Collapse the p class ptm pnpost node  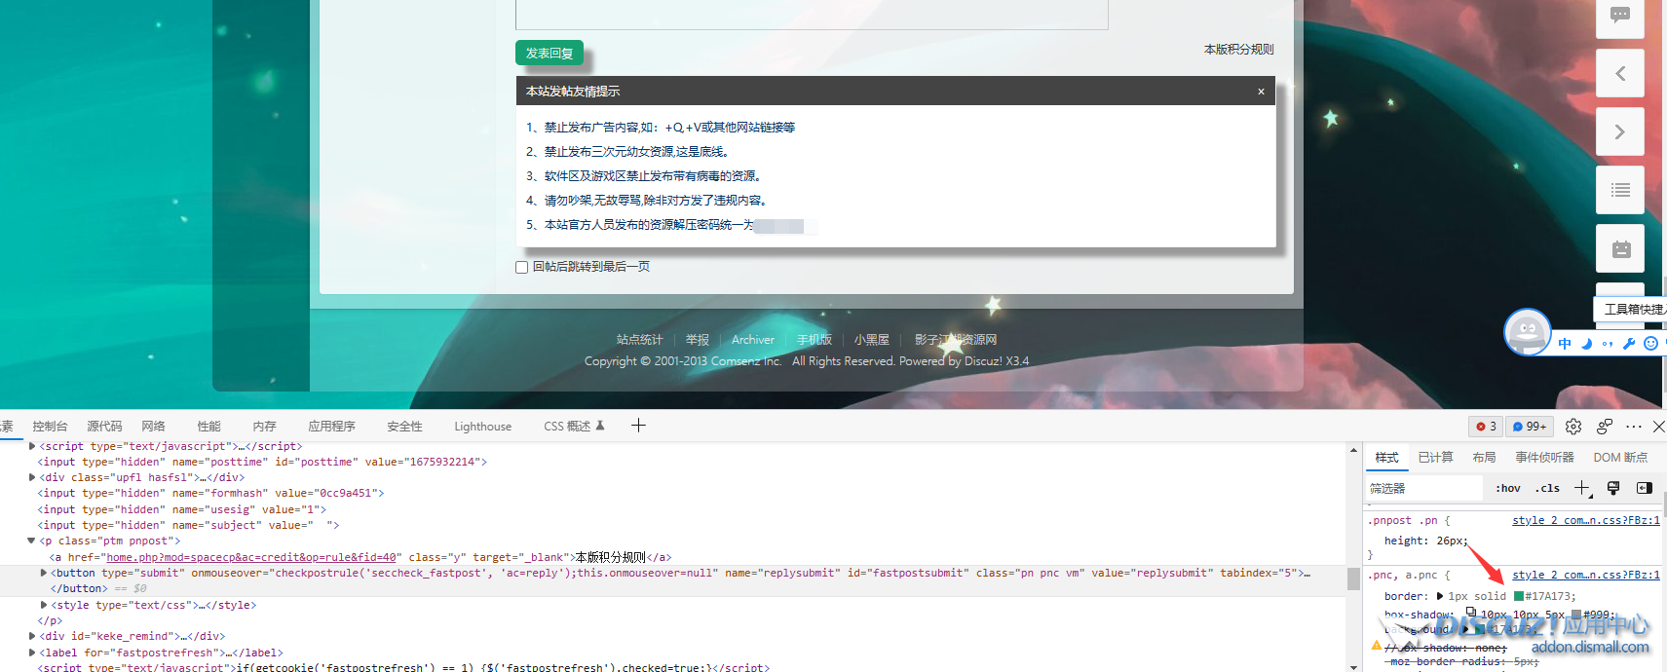coord(31,541)
